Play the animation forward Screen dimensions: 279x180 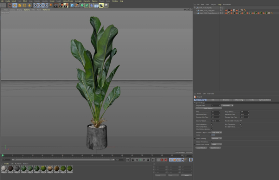click(140, 160)
